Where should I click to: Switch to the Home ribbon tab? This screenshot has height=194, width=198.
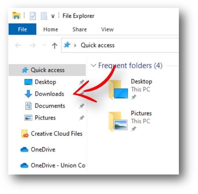tap(51, 29)
